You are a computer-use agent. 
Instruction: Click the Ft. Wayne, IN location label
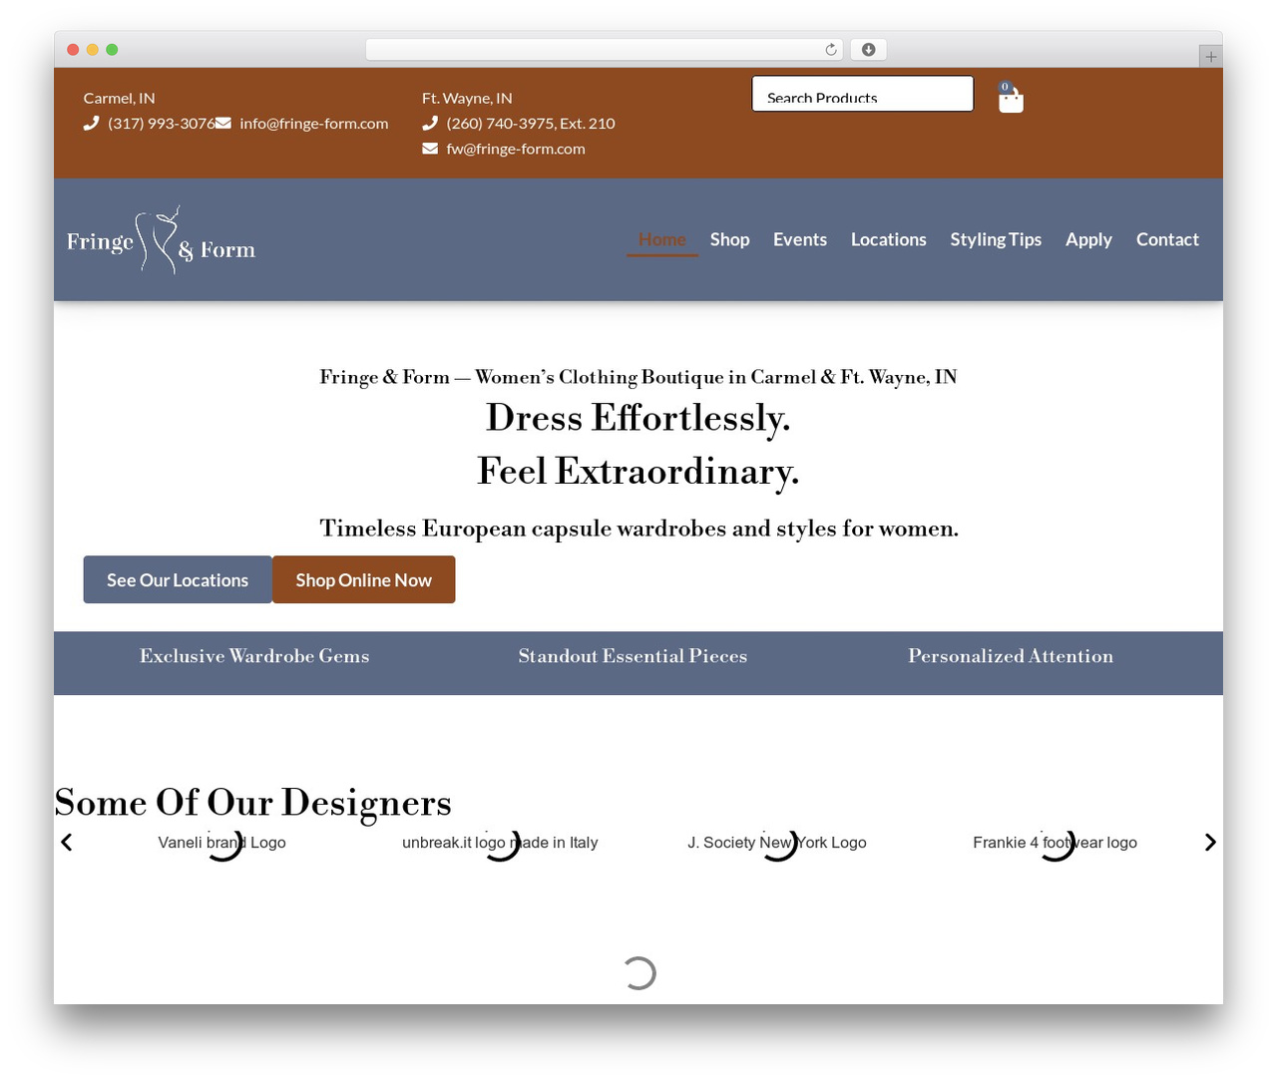click(x=467, y=98)
